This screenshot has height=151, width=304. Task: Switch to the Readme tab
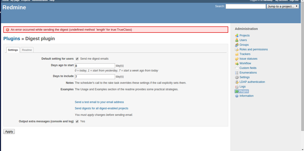tap(27, 50)
